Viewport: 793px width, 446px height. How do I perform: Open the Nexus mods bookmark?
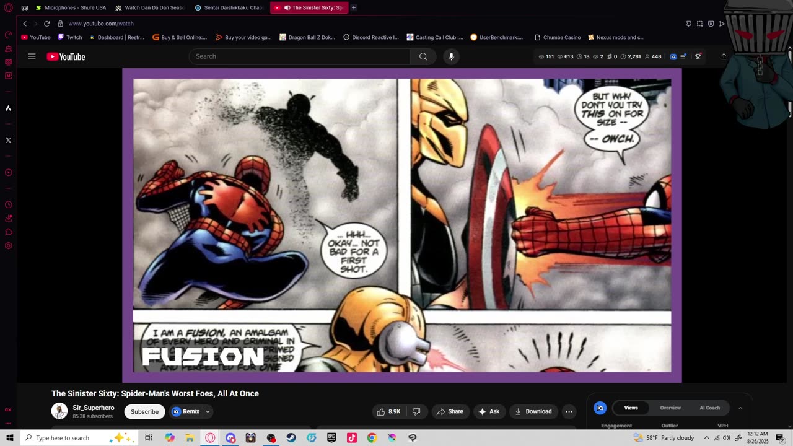[x=616, y=37]
